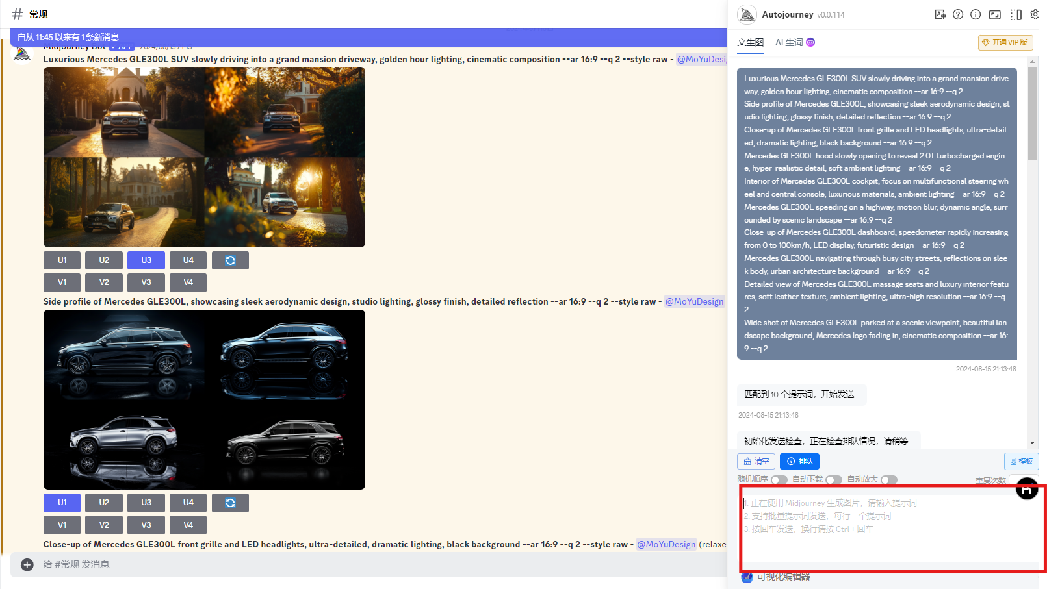The image size is (1047, 589).
Task: Click the Autojourney v0.0.114 version label
Action: click(831, 14)
